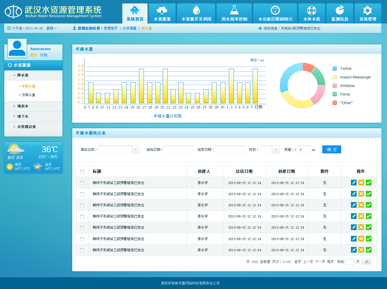The width and height of the screenshot is (387, 289).
Task: Click the 退出 logout link
Action: tap(33, 55)
